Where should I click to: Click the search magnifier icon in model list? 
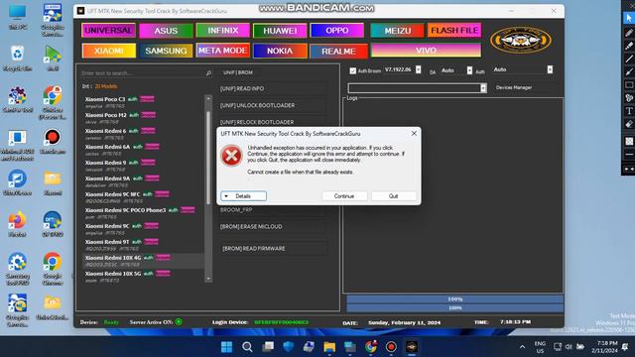coord(208,72)
